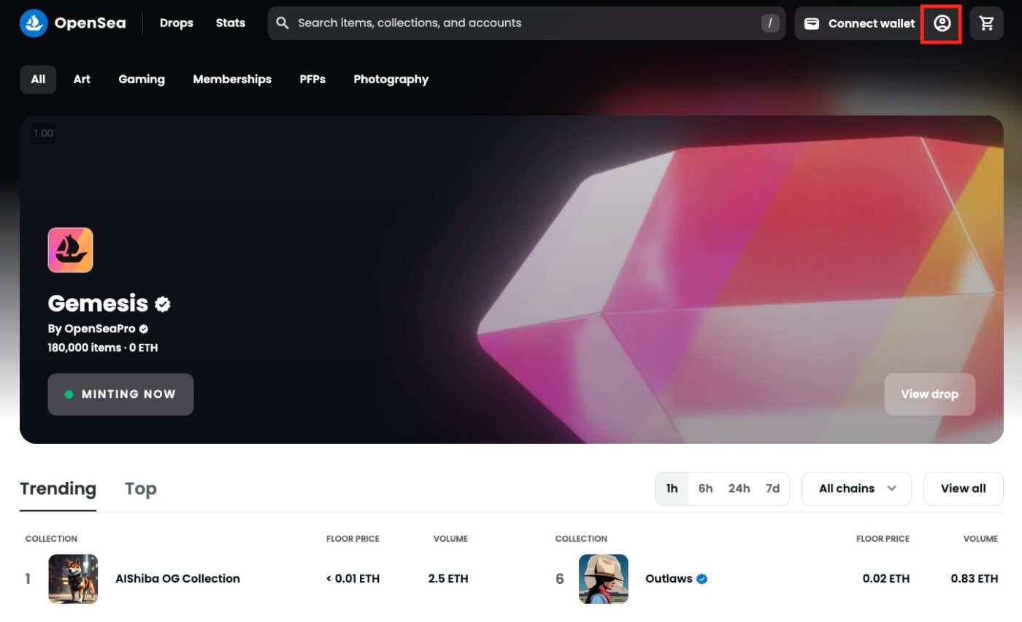Click the Gemesis verified badge

click(163, 304)
